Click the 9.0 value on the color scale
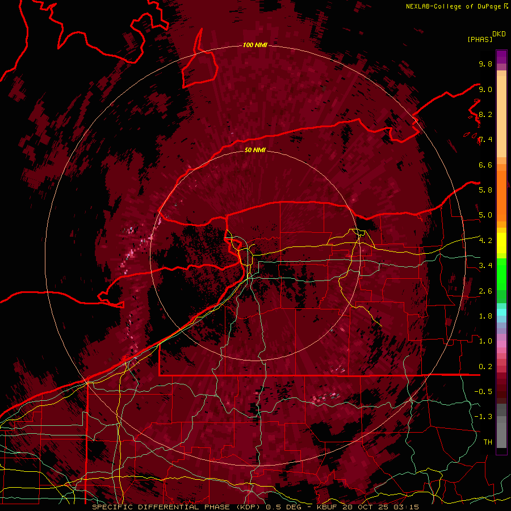The height and width of the screenshot is (511, 511). [485, 89]
